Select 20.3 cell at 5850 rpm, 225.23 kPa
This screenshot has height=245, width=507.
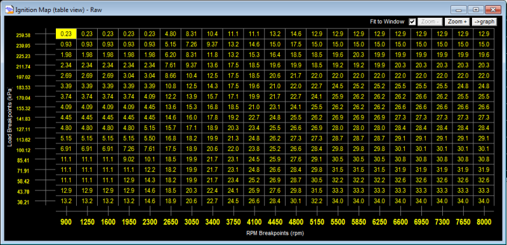pyautogui.click(x=359, y=55)
